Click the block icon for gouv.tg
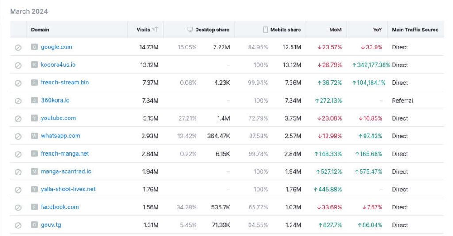 (18, 225)
